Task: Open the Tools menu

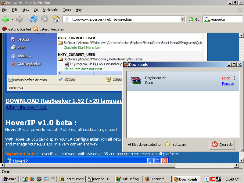Action: [x=67, y=10]
